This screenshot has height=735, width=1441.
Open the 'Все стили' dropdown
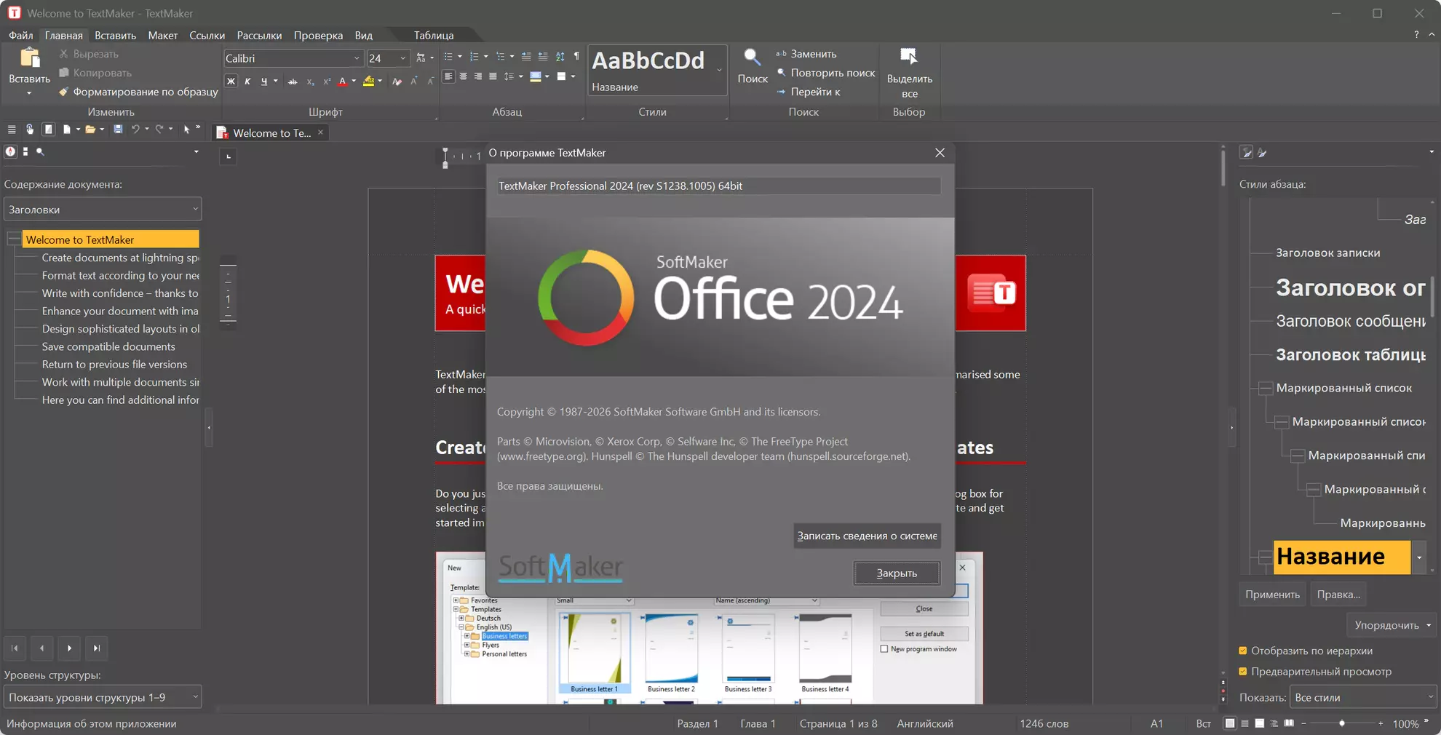pos(1363,697)
